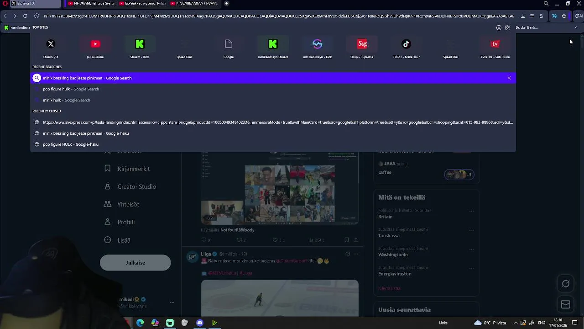Click the Julkaise post button
Screen dimensions: 584x329
[x=136, y=263]
